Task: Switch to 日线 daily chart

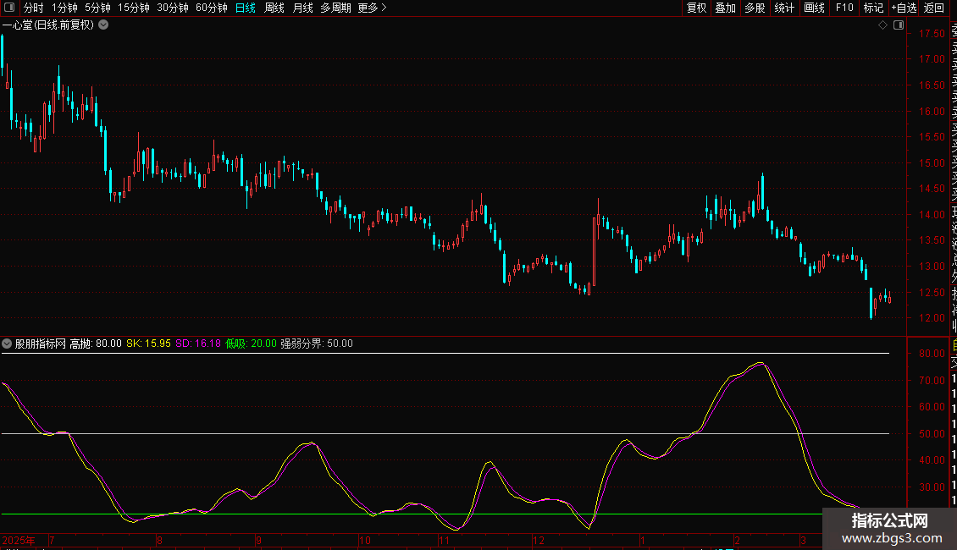Action: [245, 8]
